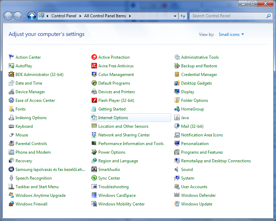Click the Avira Free Antivirus icon

click(x=94, y=66)
